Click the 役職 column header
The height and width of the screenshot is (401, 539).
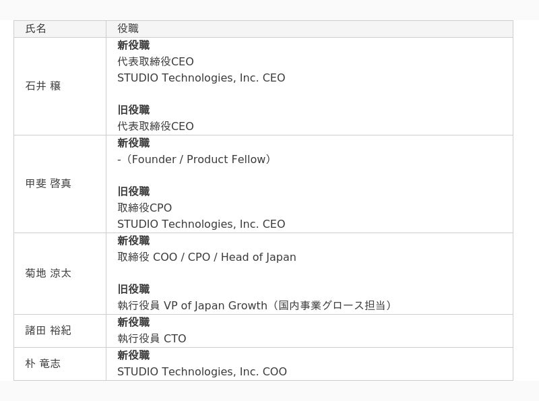(128, 29)
